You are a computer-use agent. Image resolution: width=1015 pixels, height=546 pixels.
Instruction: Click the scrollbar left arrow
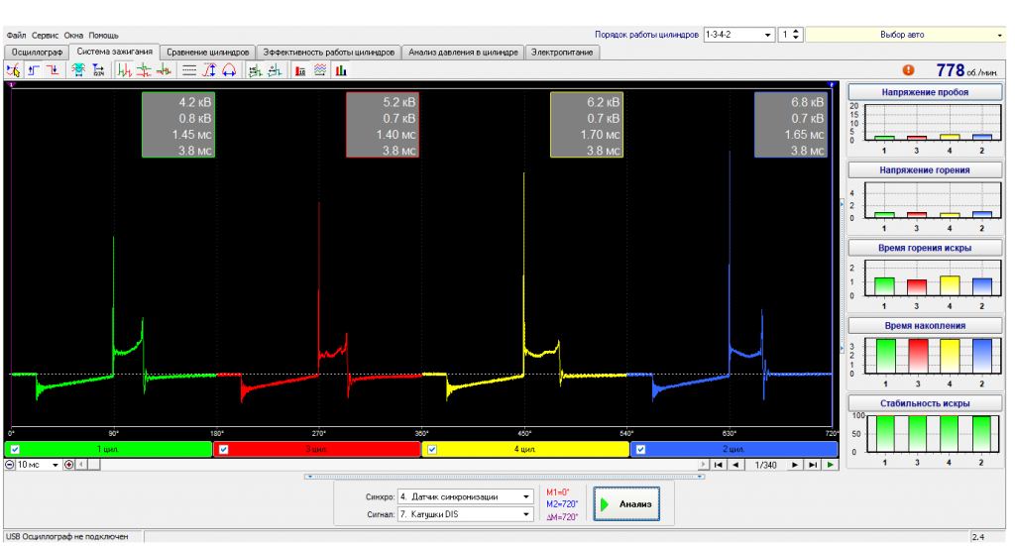click(81, 465)
